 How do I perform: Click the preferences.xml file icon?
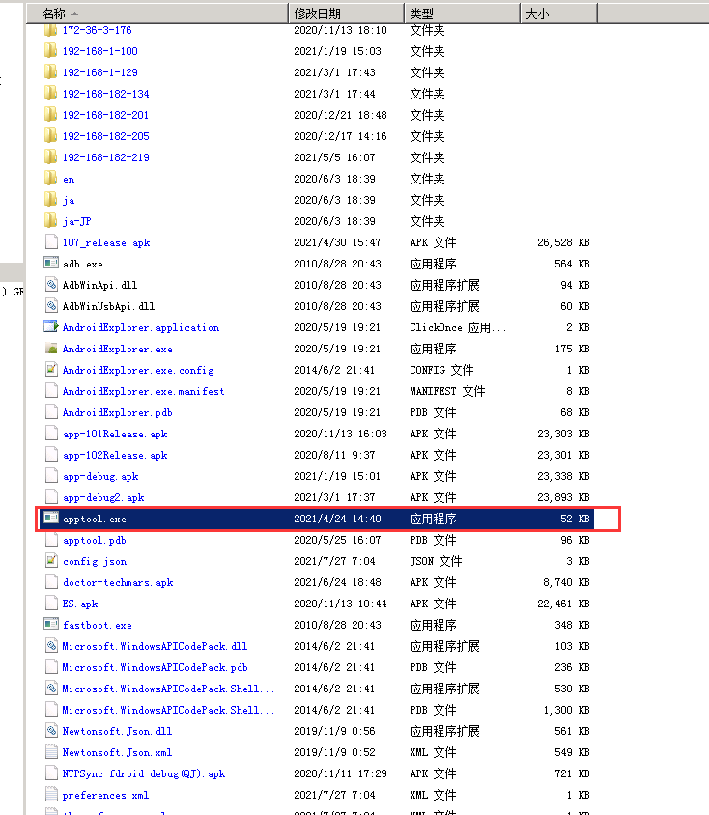click(51, 795)
